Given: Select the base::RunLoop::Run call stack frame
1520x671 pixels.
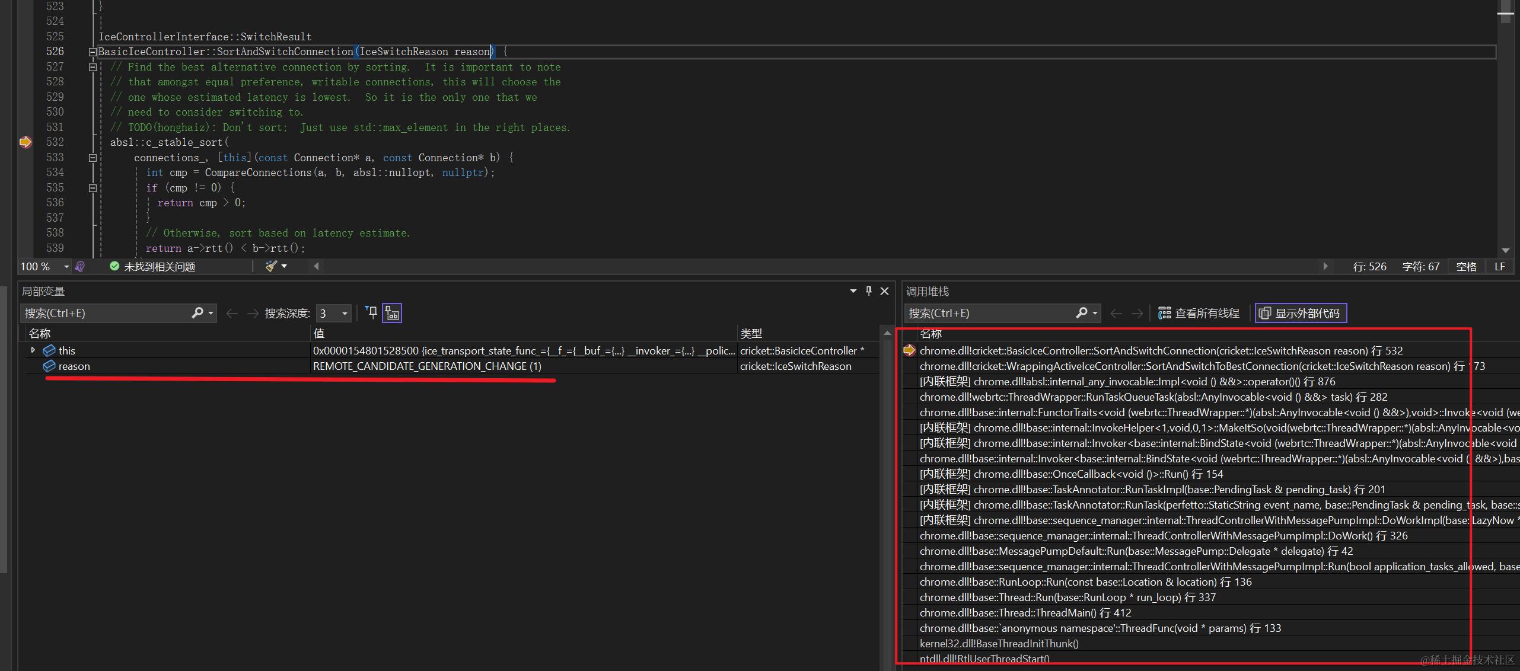Looking at the screenshot, I should tap(1085, 582).
